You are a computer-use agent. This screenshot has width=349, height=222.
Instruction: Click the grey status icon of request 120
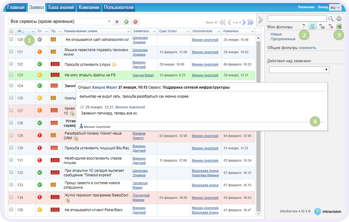coord(40,40)
